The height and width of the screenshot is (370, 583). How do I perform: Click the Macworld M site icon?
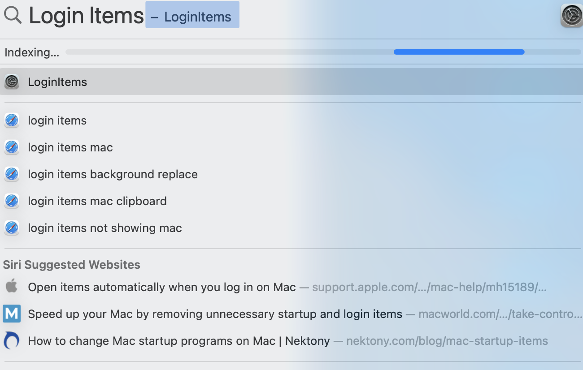click(12, 314)
